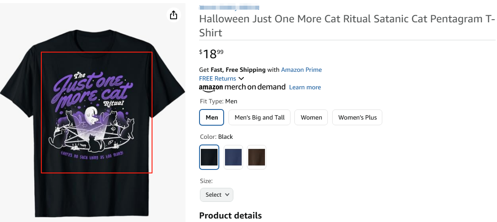The height and width of the screenshot is (222, 497).
Task: Expand the FREE Returns chevron arrow
Action: pos(241,78)
